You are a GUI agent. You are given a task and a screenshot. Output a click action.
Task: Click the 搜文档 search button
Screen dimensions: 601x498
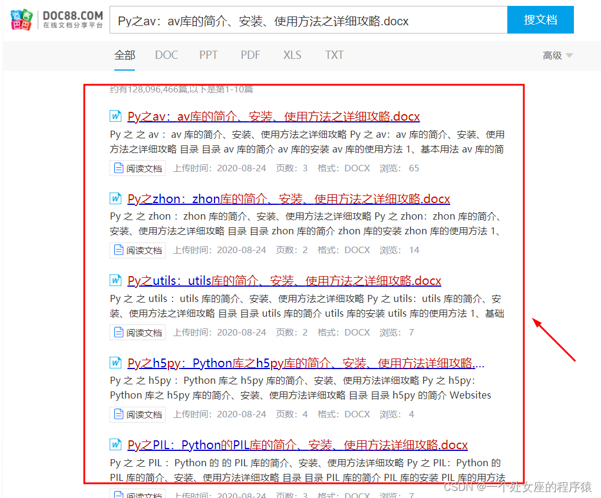coord(540,20)
